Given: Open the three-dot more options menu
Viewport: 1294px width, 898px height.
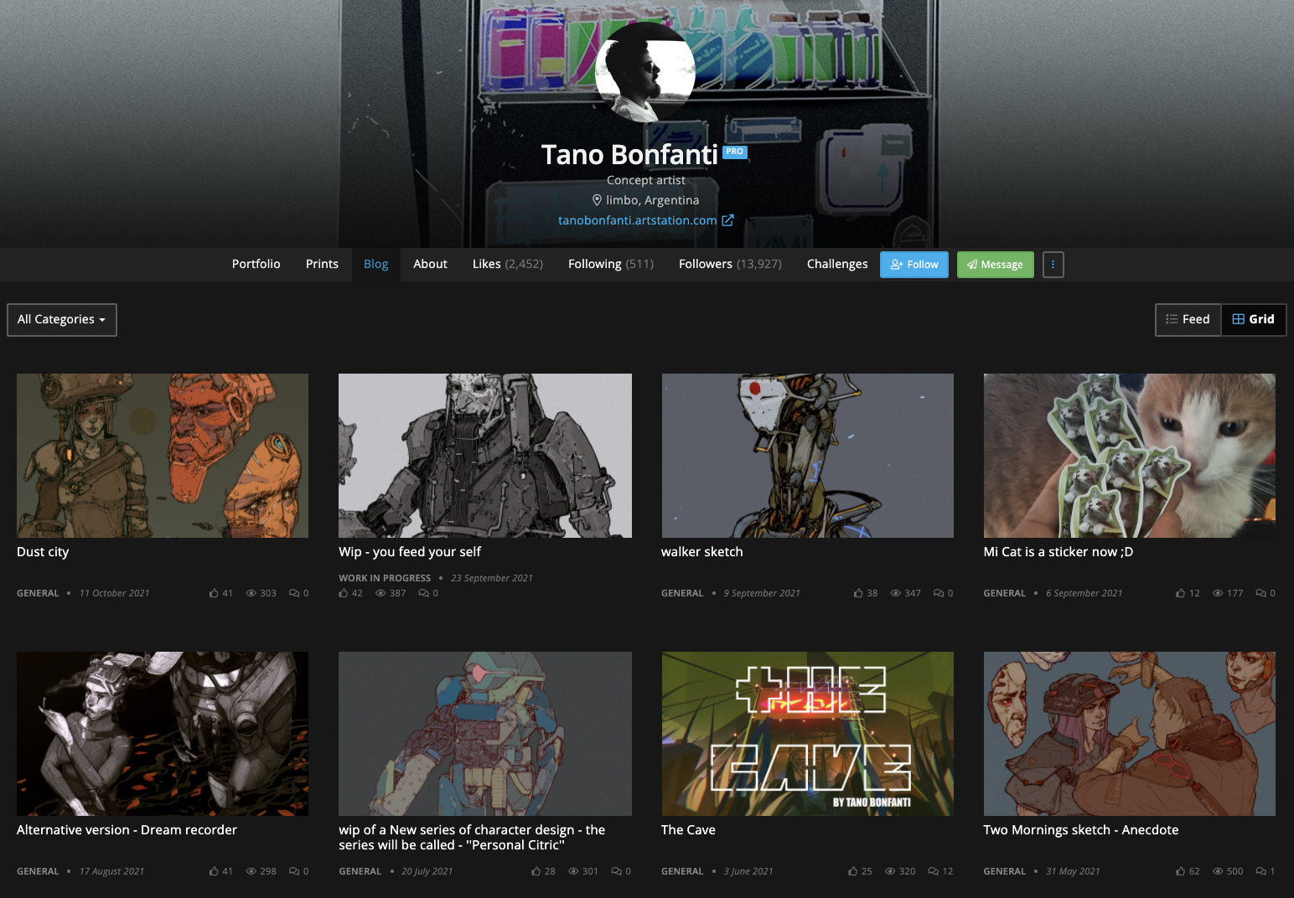Looking at the screenshot, I should coord(1053,265).
